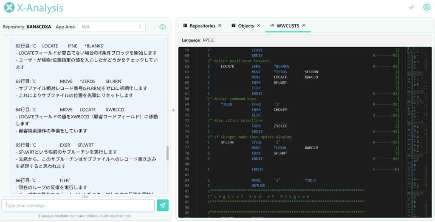Click the RETURN opcode on line 84
The width and height of the screenshot is (435, 222).
click(258, 186)
